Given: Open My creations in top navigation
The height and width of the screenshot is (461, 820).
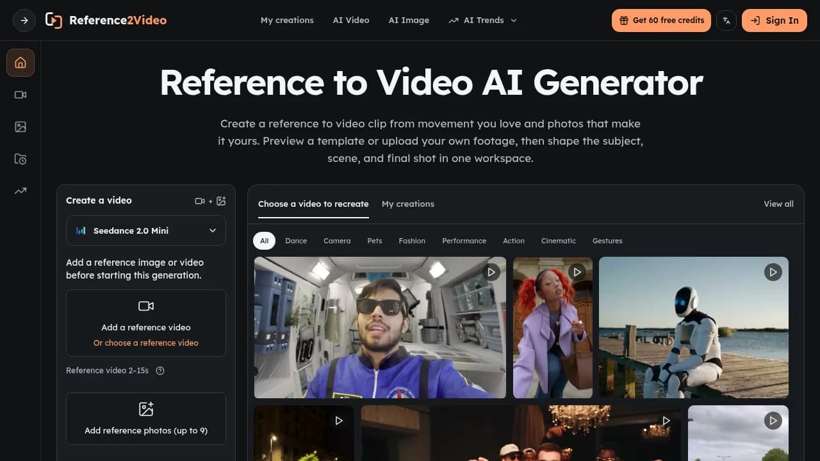Looking at the screenshot, I should [x=287, y=20].
